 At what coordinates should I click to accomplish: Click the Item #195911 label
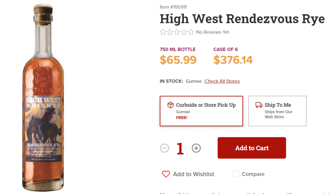[x=173, y=7]
